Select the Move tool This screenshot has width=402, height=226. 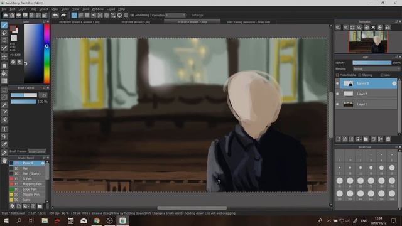coord(4,56)
